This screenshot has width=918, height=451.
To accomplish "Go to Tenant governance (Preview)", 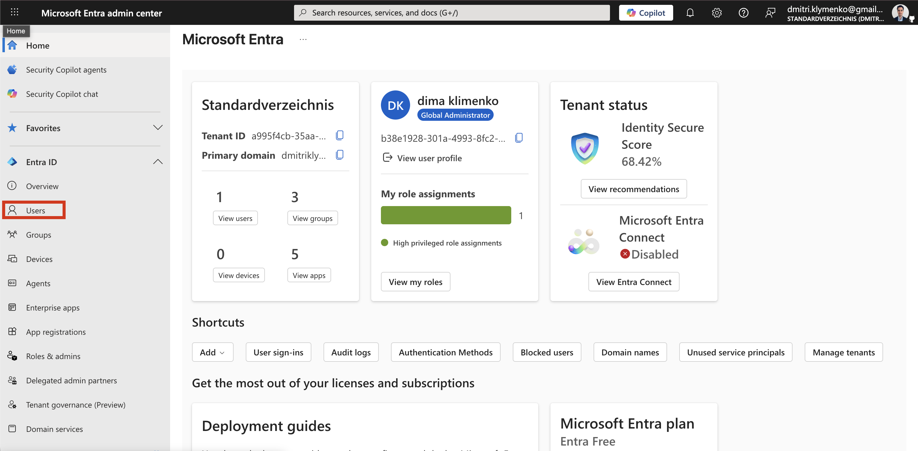I will pos(76,405).
